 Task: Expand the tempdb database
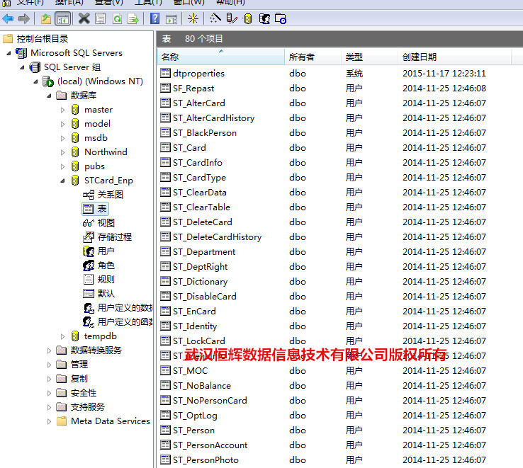coord(62,336)
